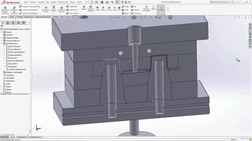252x141 pixels.
Task: Click the Kabuk shell tool
Action: pyautogui.click(x=125, y=13)
